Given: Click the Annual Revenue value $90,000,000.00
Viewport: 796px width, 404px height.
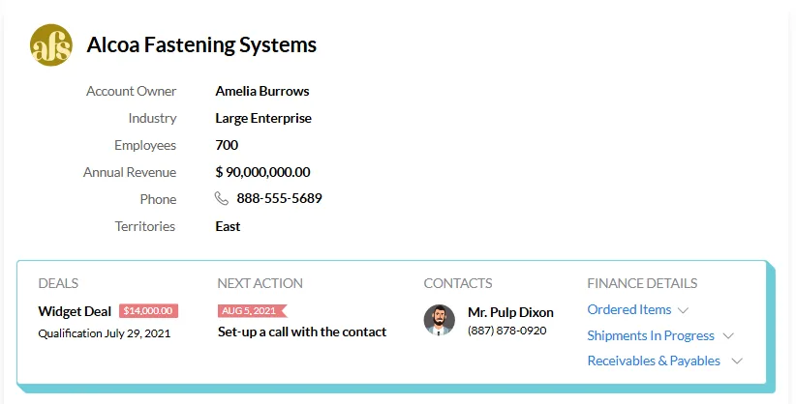Looking at the screenshot, I should click(x=262, y=173).
